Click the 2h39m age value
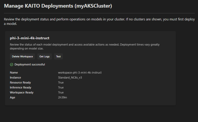 coord(63,97)
